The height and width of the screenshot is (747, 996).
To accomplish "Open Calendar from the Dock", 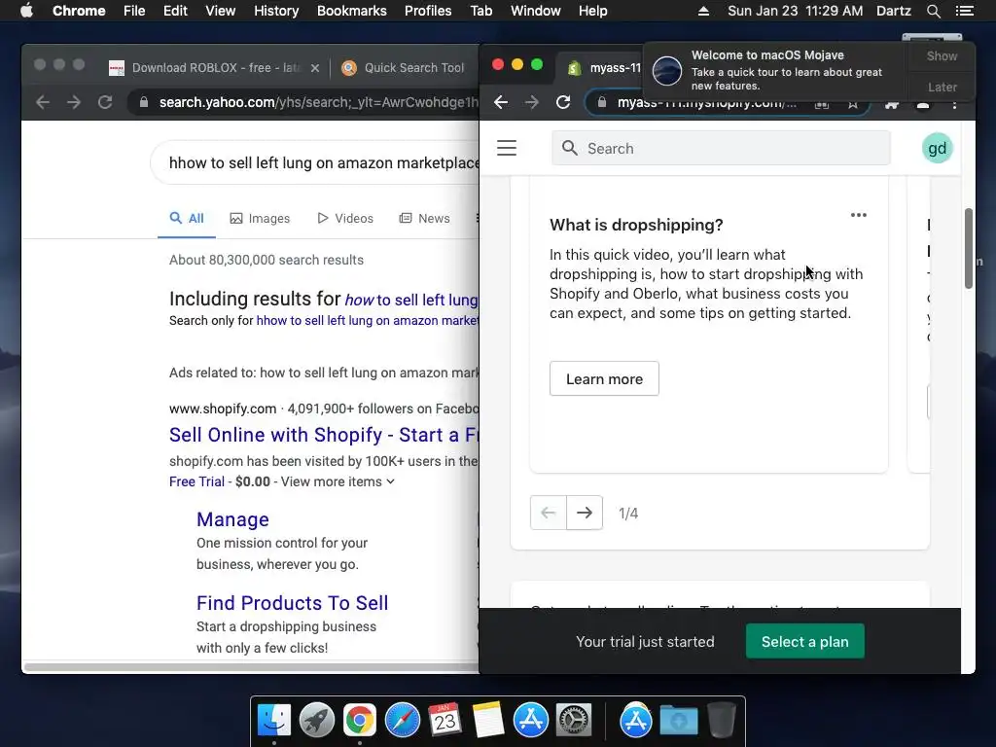I will [445, 720].
